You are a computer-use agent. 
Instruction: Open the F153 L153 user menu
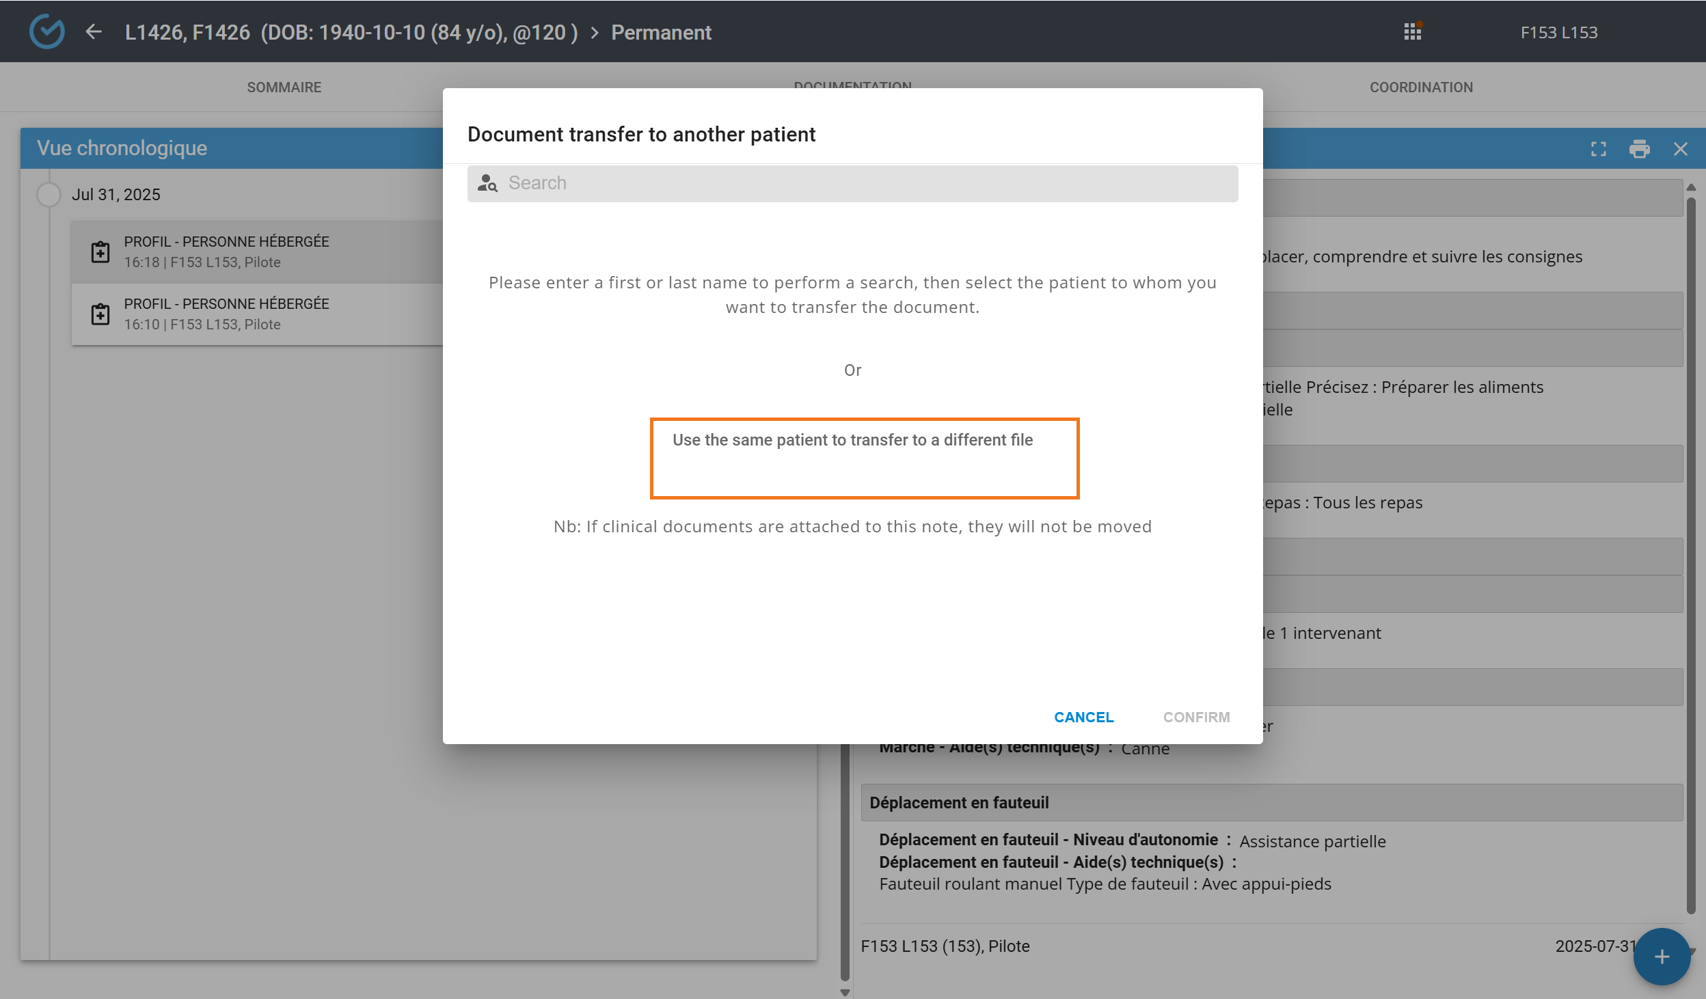(x=1558, y=32)
